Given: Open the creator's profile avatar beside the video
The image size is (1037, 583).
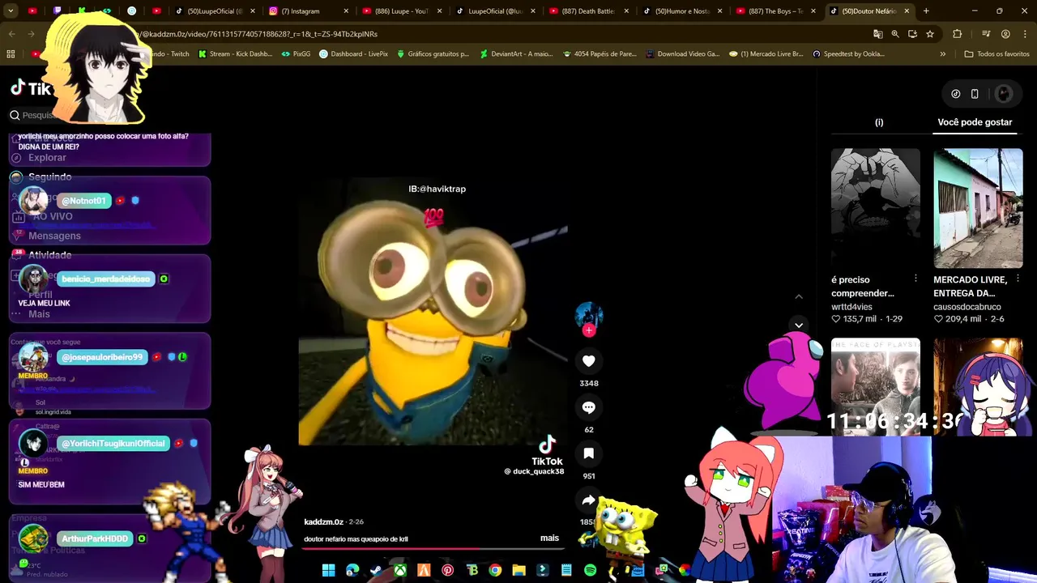Looking at the screenshot, I should (x=589, y=314).
